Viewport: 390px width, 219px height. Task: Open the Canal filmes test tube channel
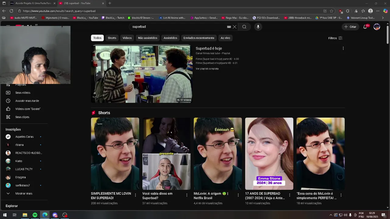[208, 53]
